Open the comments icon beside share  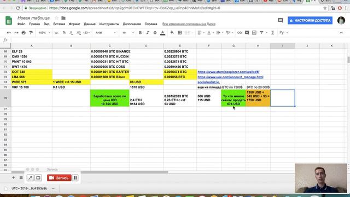[281, 20]
